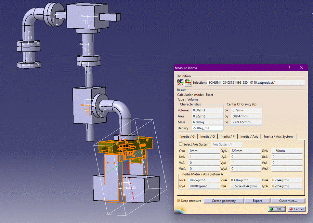The image size is (313, 223).
Task: Select the Inertia / Axis System tab
Action: (278, 136)
